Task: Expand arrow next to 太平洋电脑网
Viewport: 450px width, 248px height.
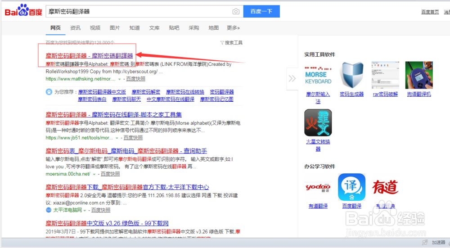Action: click(x=85, y=210)
